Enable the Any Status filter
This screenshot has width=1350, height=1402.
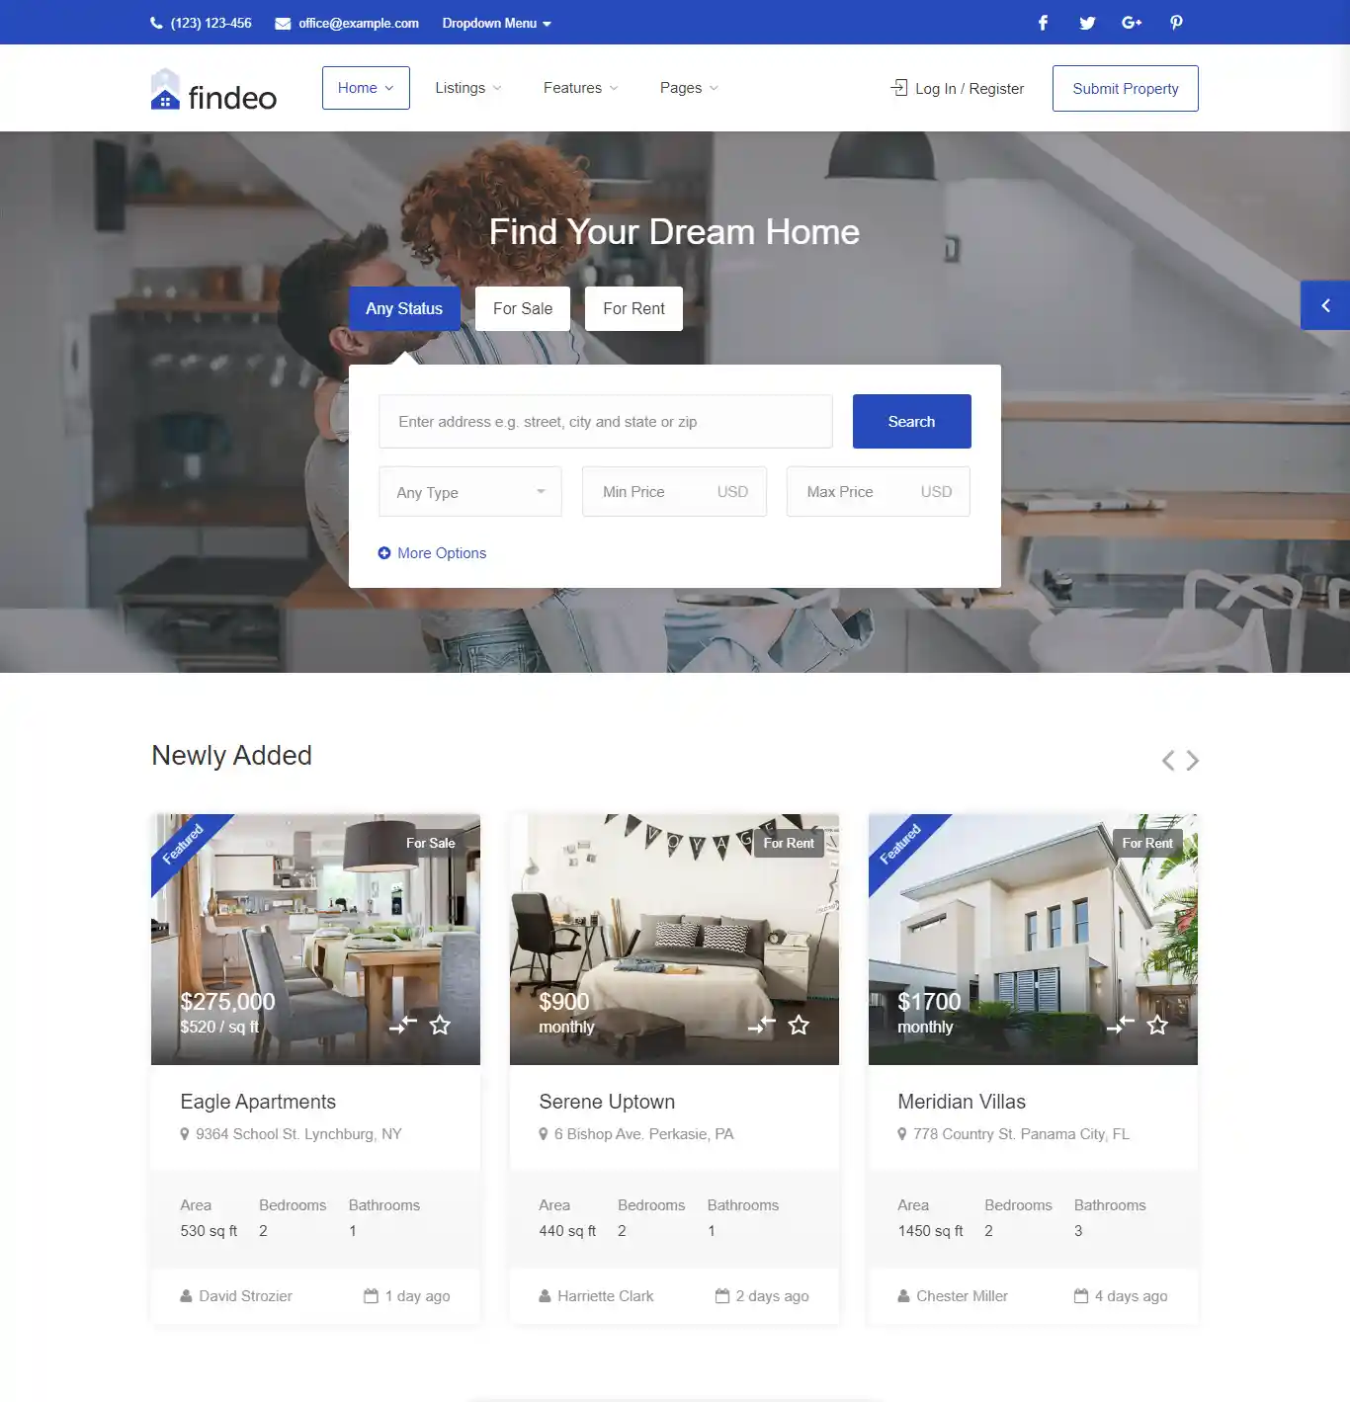coord(404,307)
